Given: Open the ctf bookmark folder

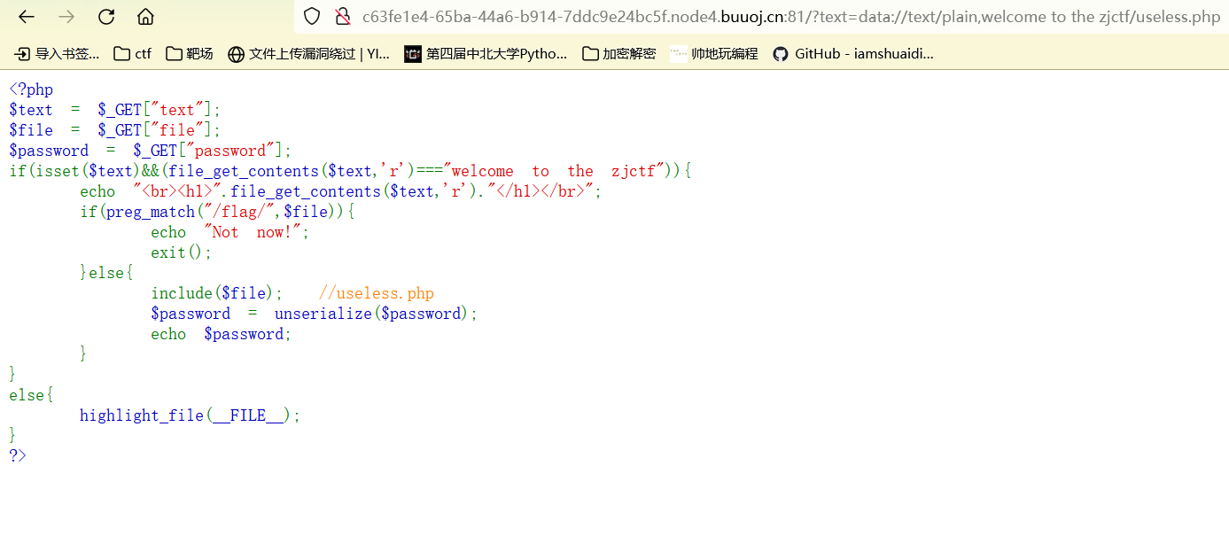Looking at the screenshot, I should pyautogui.click(x=132, y=53).
